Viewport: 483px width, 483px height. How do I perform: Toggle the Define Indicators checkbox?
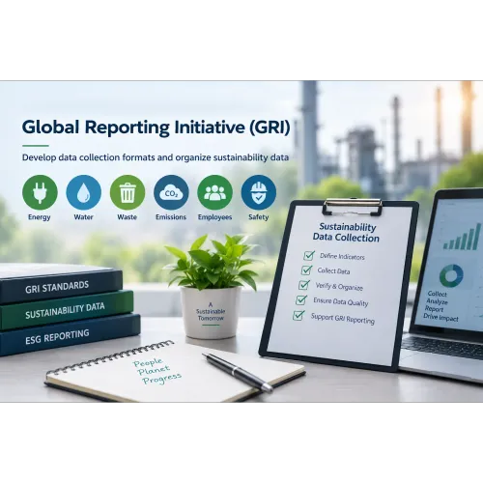309,255
